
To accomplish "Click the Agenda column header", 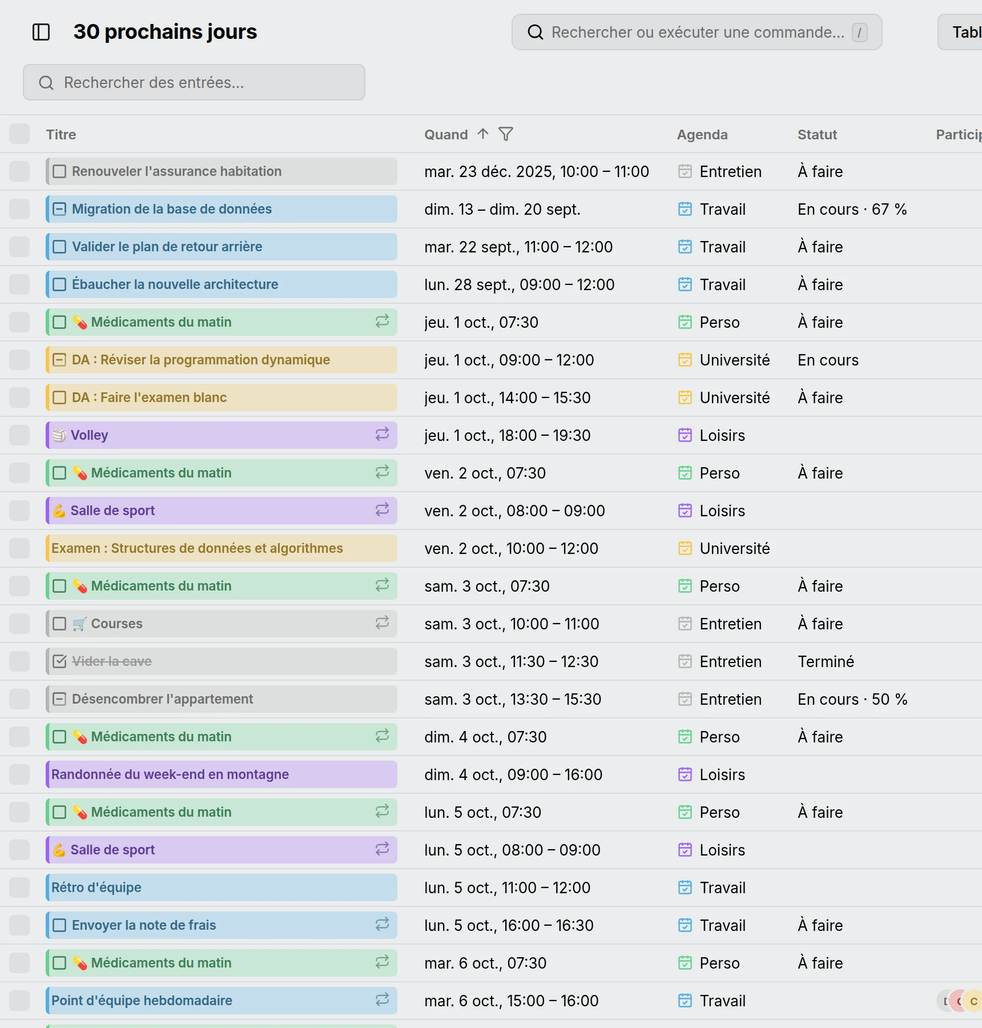I will [702, 135].
